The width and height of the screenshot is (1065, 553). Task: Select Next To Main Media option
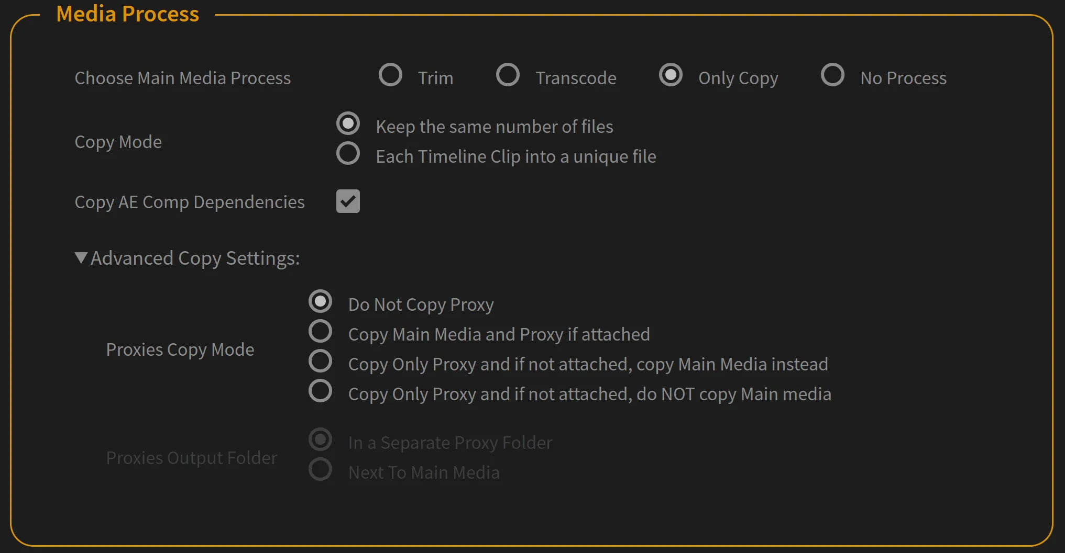(x=320, y=469)
